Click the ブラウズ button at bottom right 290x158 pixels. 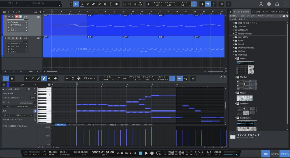pos(284,153)
